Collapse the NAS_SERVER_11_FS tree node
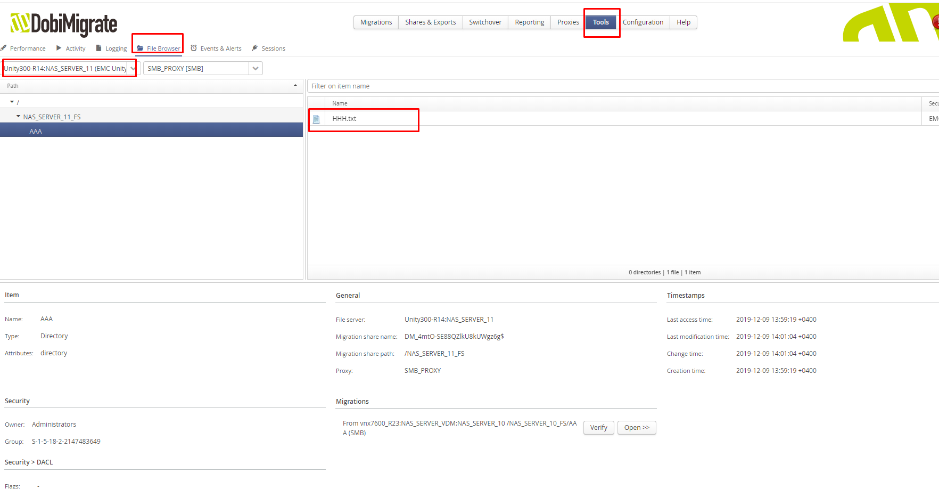The image size is (939, 489). 19,116
